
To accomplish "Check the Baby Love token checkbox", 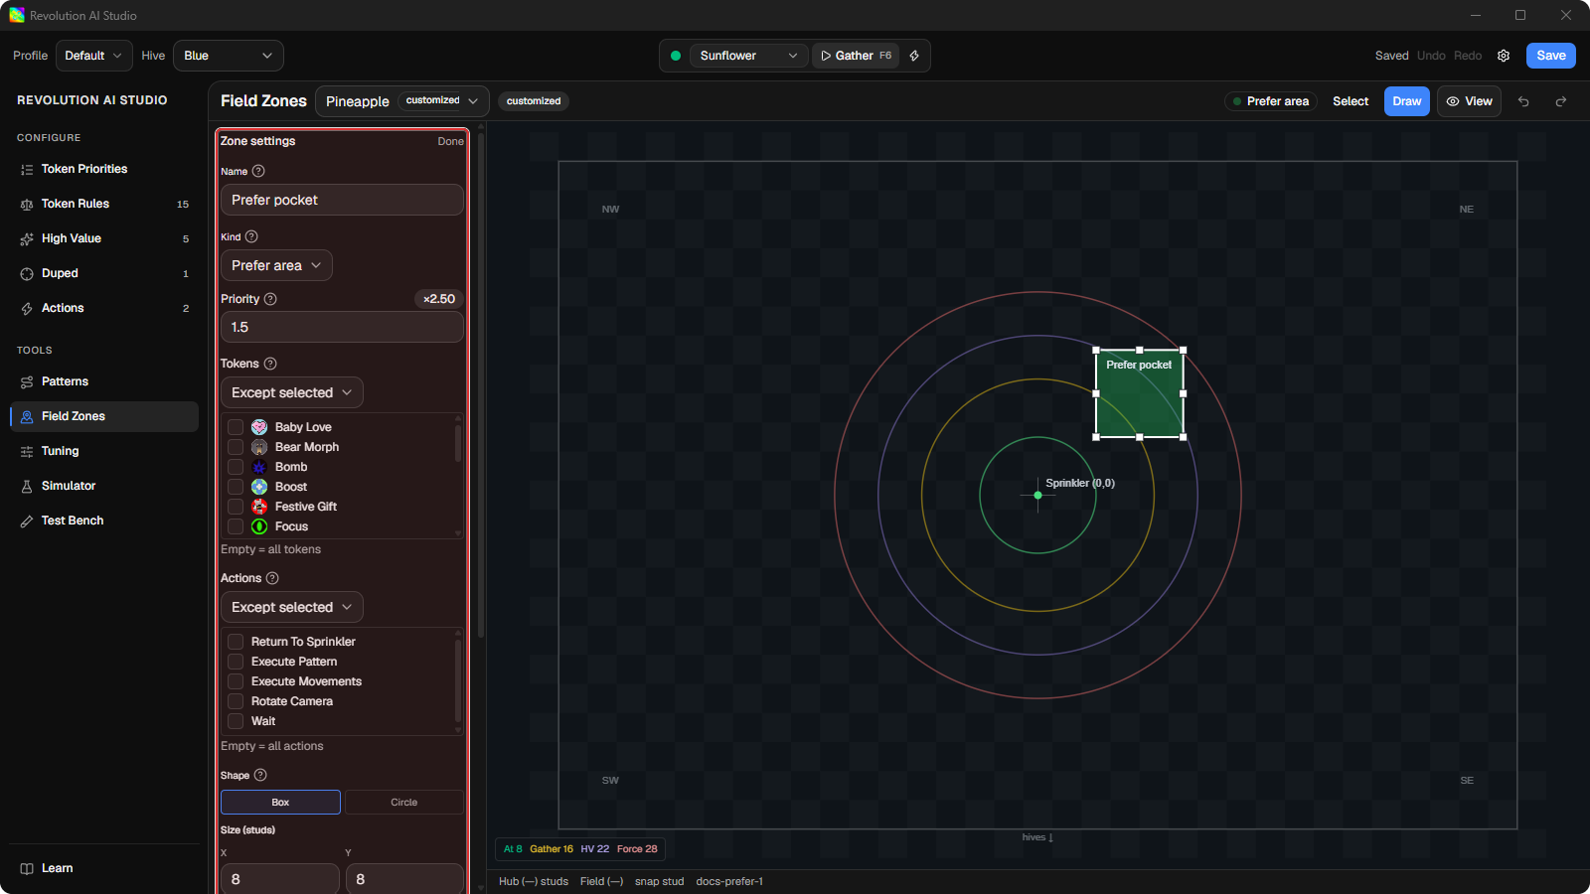I will [236, 427].
